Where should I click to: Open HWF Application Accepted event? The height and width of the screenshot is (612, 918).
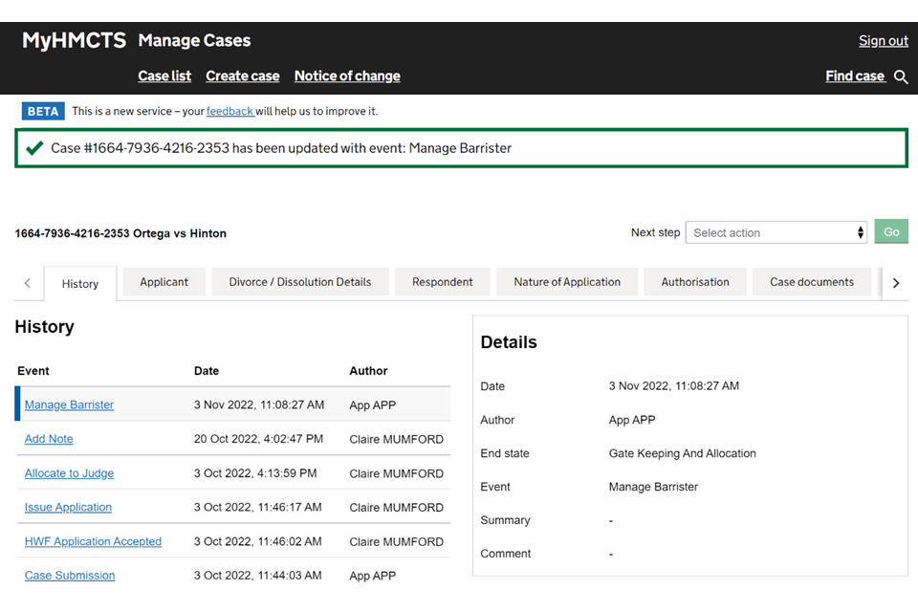coord(93,541)
